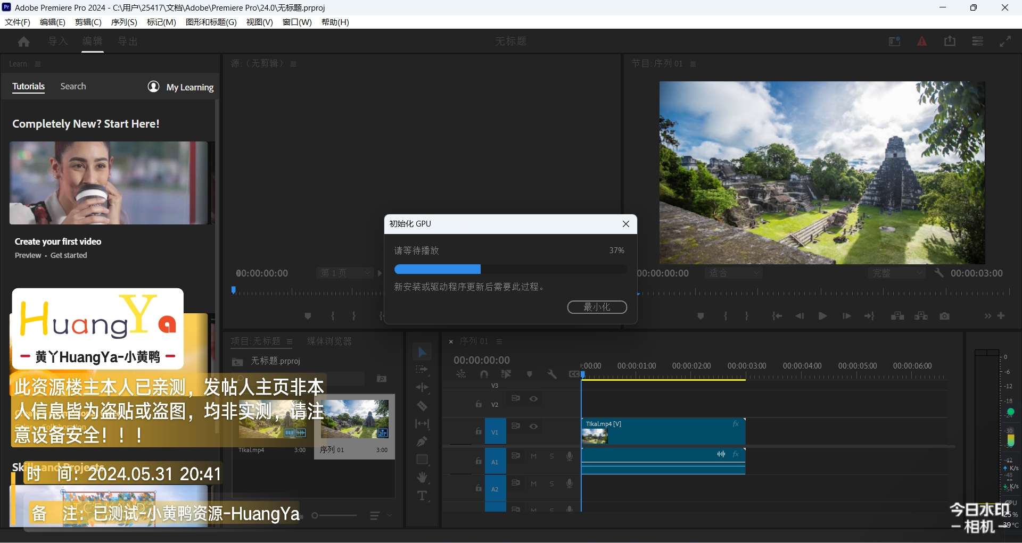
Task: Open the 适合 zoom level dropdown
Action: [x=734, y=273]
